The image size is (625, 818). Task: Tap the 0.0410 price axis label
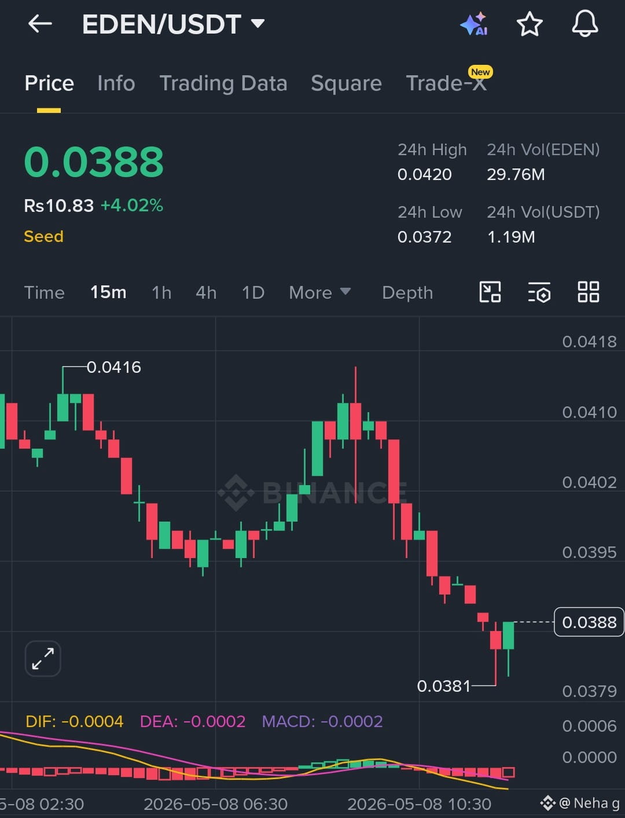pyautogui.click(x=589, y=412)
